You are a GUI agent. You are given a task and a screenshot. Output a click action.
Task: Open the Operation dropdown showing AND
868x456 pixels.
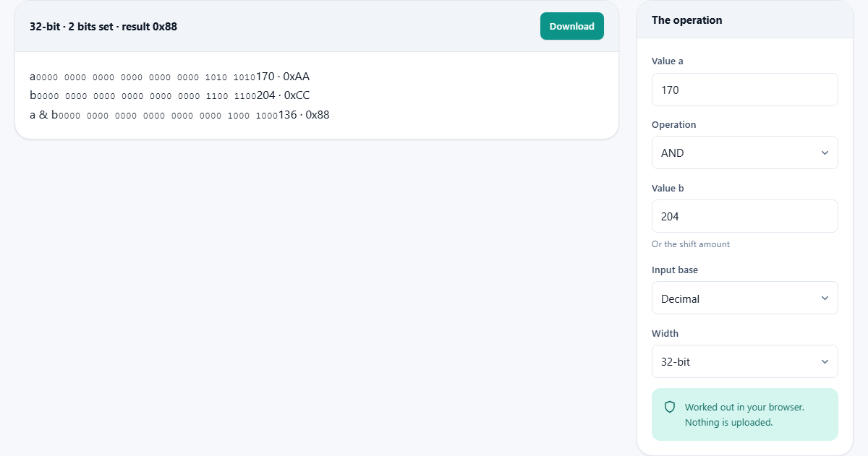coord(744,152)
